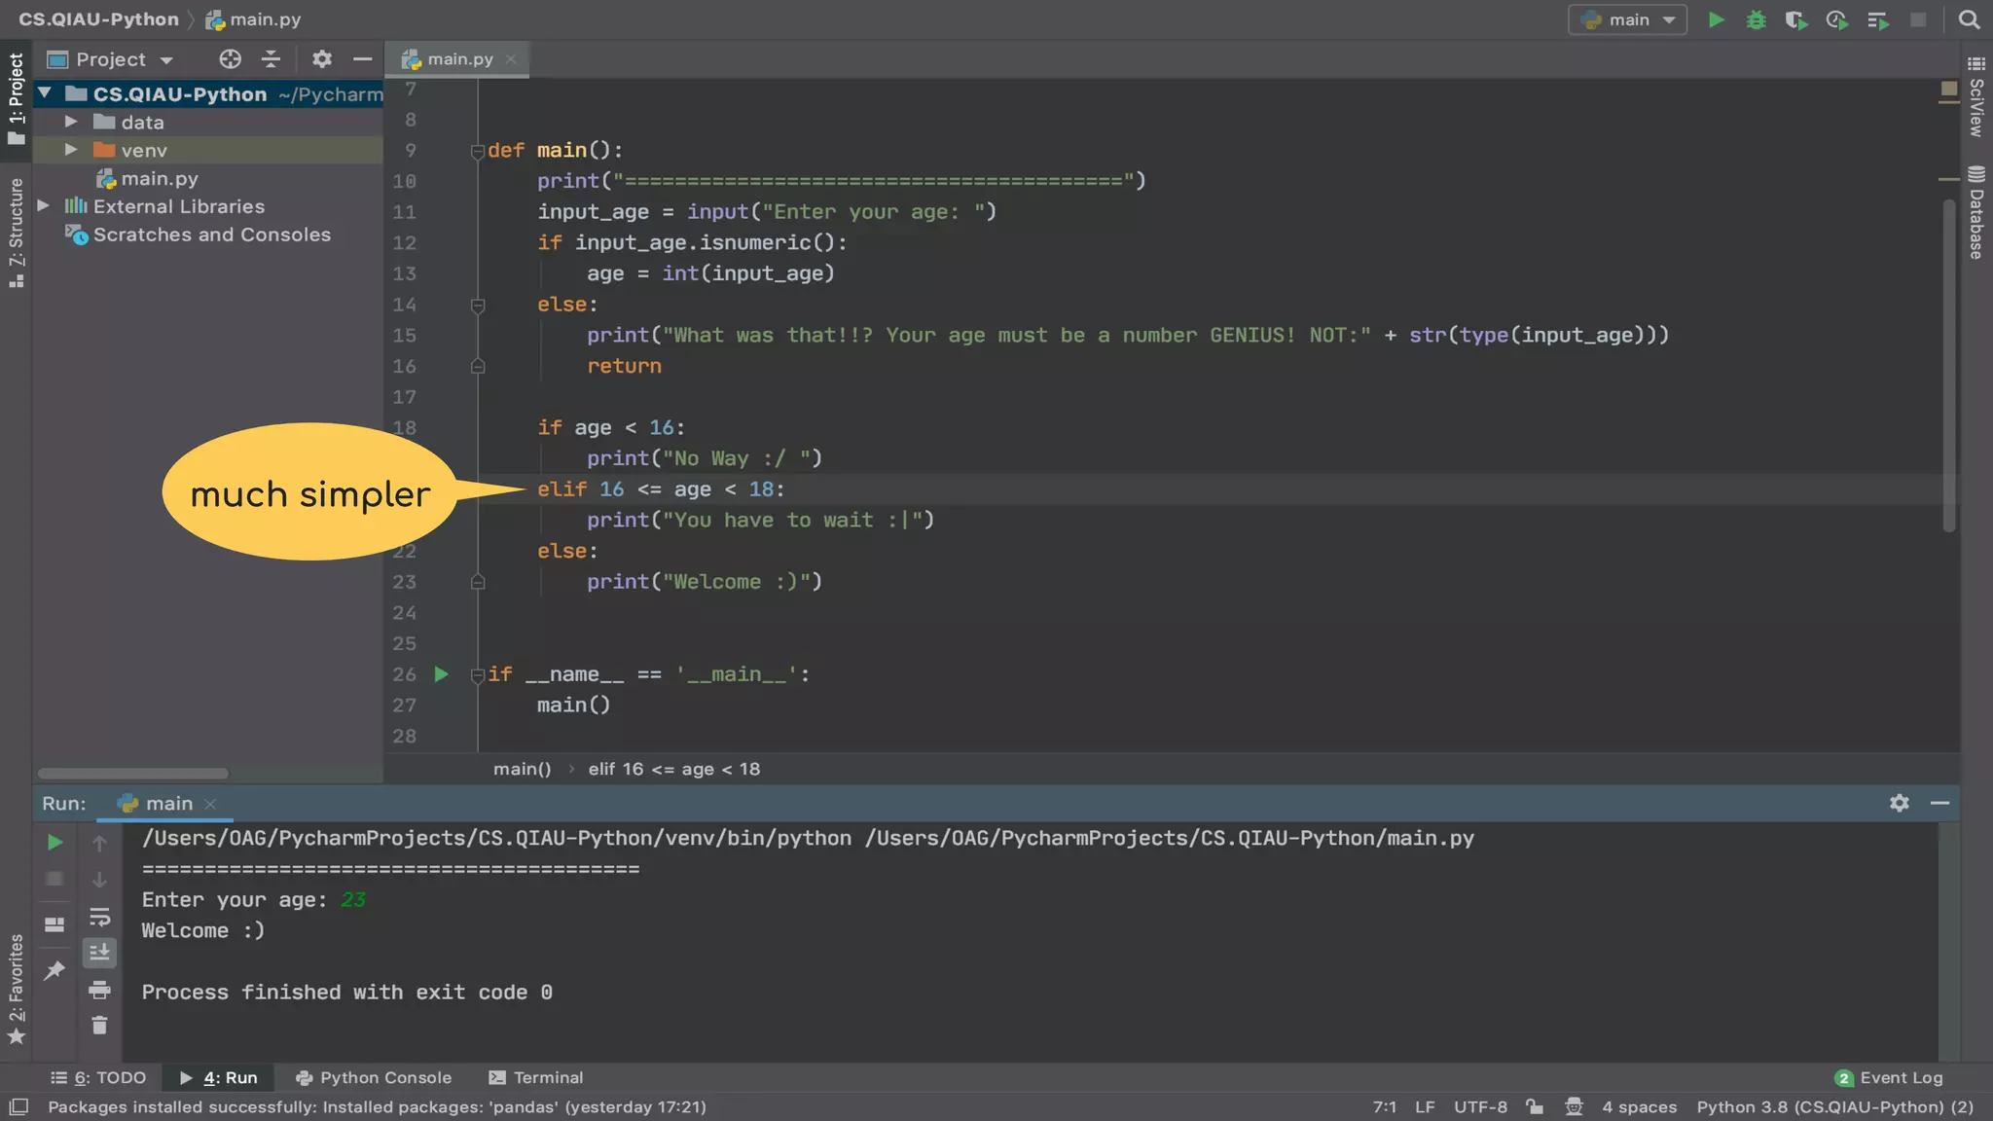Image resolution: width=1993 pixels, height=1121 pixels.
Task: Click the green Run button in top toolbar
Action: point(1717,19)
